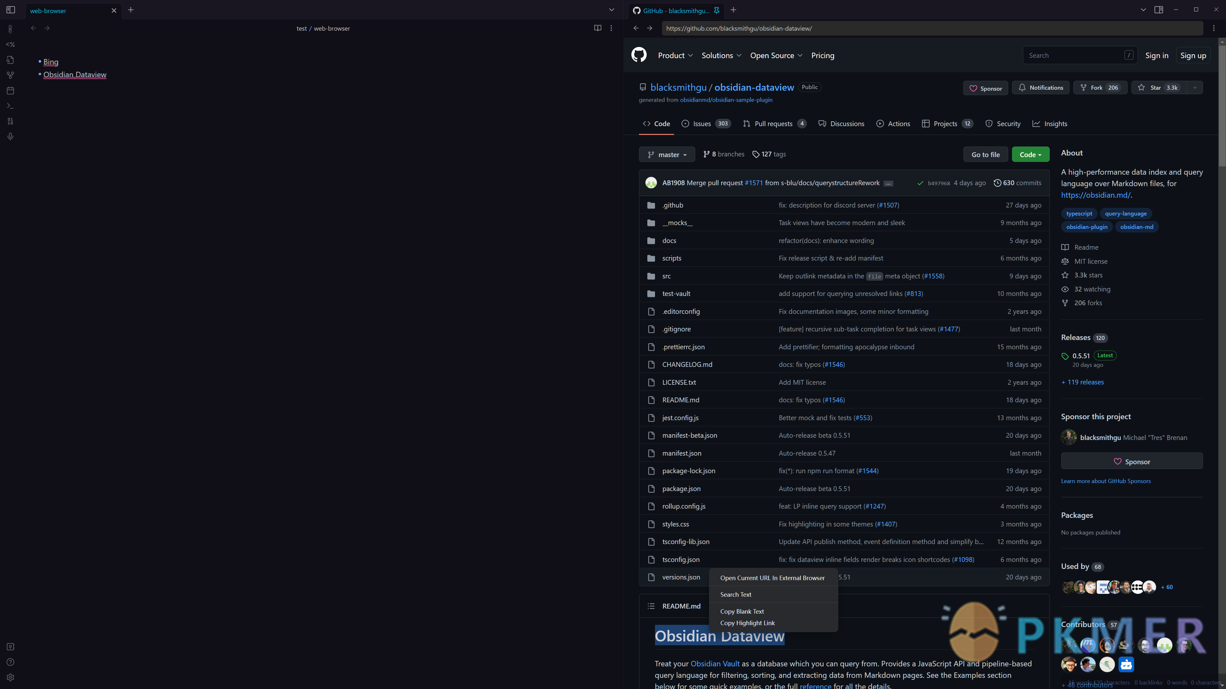
Task: Open Obsidian settings gear icon
Action: pos(10,677)
